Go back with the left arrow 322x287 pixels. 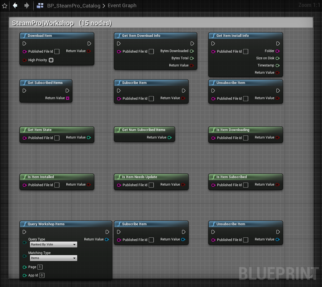(x=15, y=5)
